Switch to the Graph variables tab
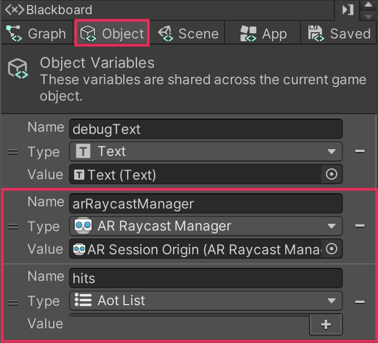The height and width of the screenshot is (343, 378). 36,33
